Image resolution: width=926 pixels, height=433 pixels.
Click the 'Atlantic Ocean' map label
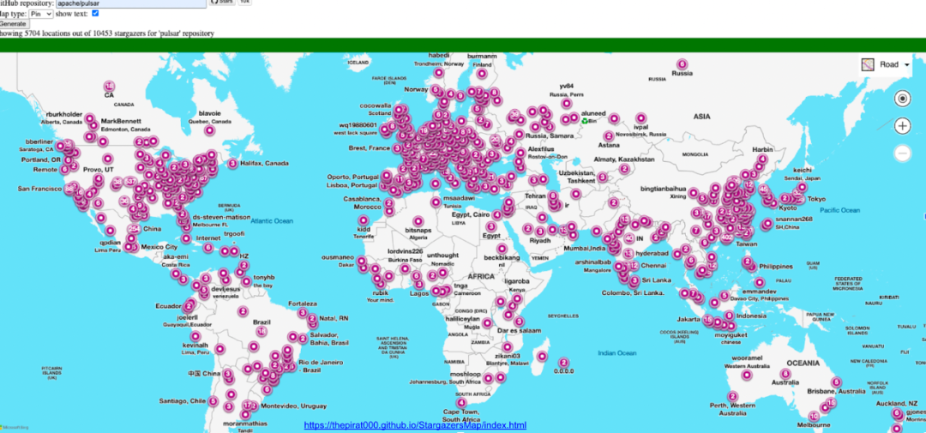(272, 221)
